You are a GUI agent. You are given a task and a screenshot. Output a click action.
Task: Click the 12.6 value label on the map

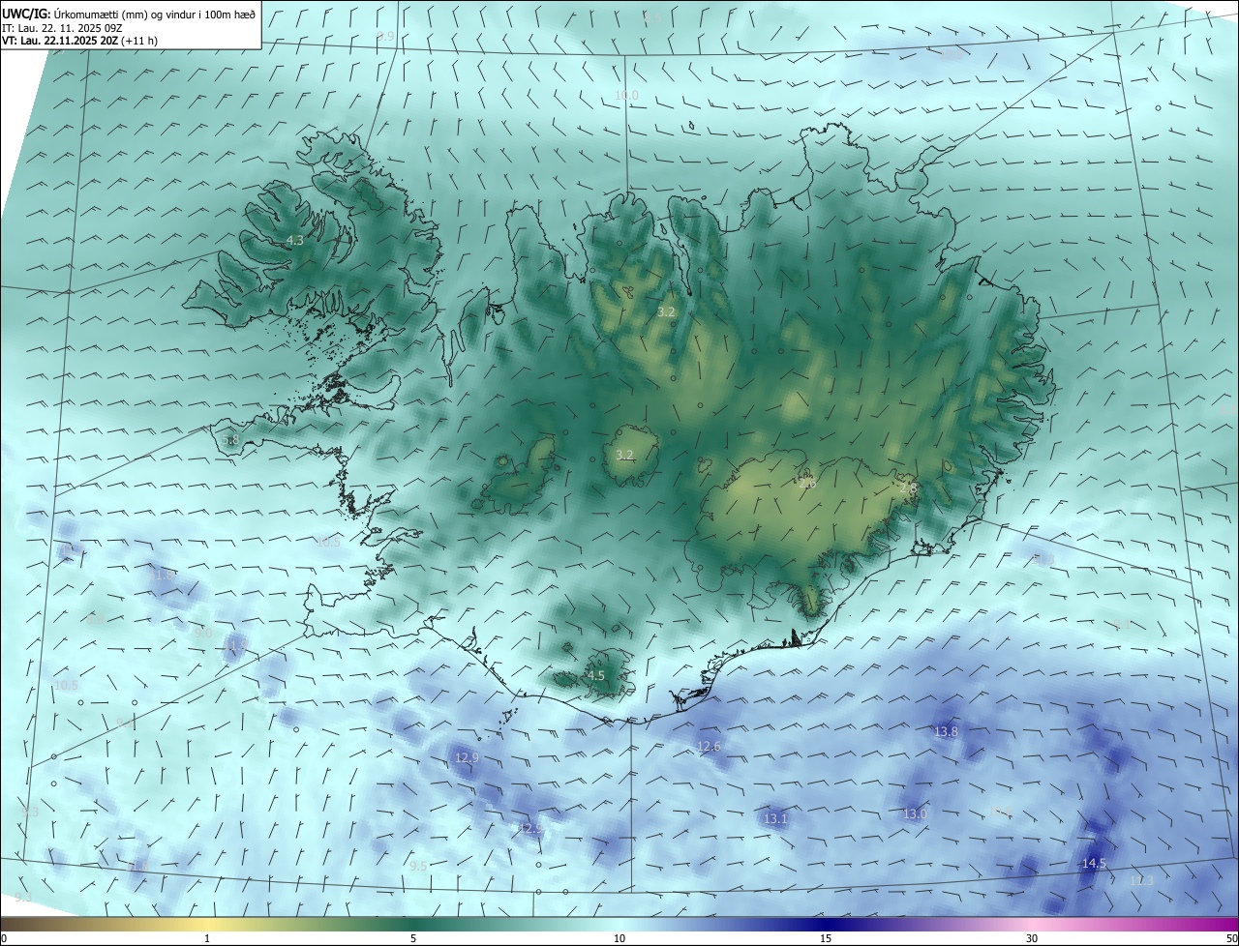pos(710,746)
